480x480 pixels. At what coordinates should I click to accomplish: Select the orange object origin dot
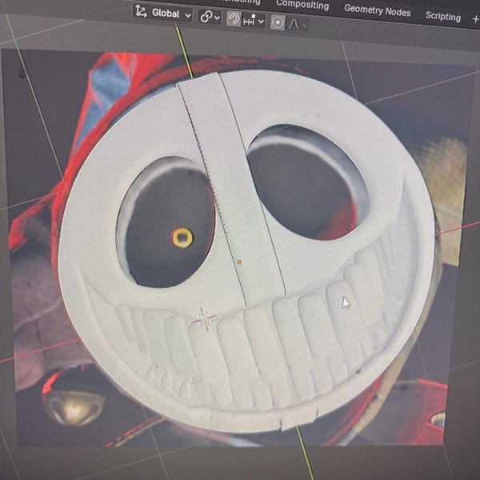(x=239, y=262)
